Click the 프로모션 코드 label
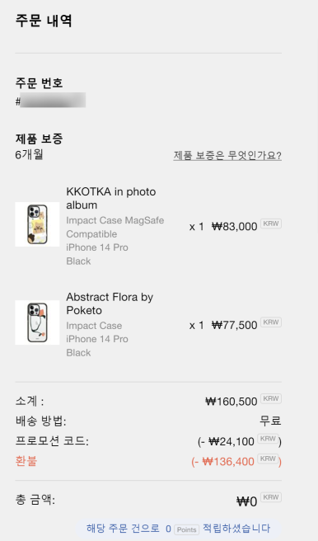This screenshot has height=541, width=318. tap(52, 441)
